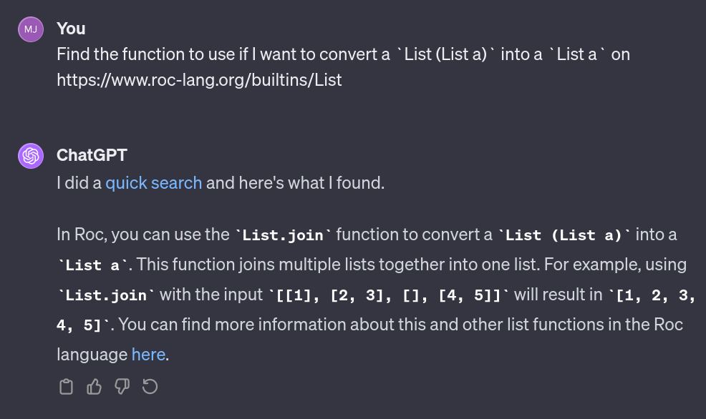This screenshot has width=706, height=419.
Task: Click the 'and here's what I found' text
Action: 295,183
